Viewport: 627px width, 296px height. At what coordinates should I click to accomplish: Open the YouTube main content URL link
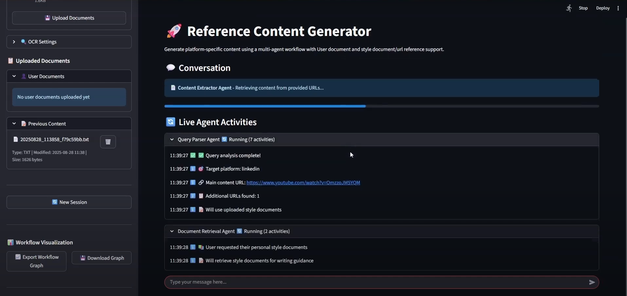303,183
